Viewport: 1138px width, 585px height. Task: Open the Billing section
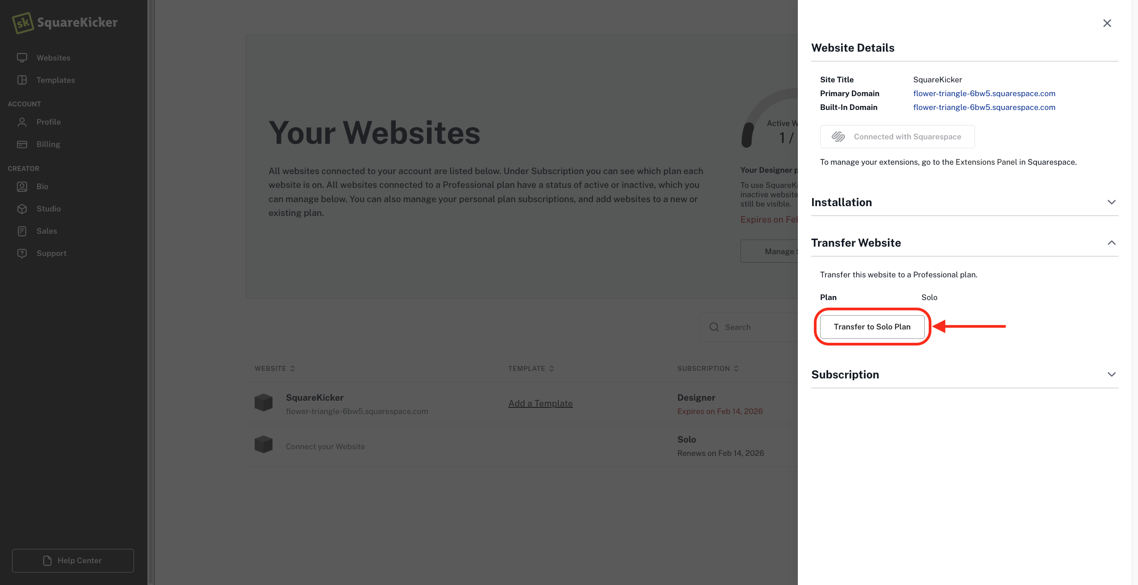coord(48,144)
